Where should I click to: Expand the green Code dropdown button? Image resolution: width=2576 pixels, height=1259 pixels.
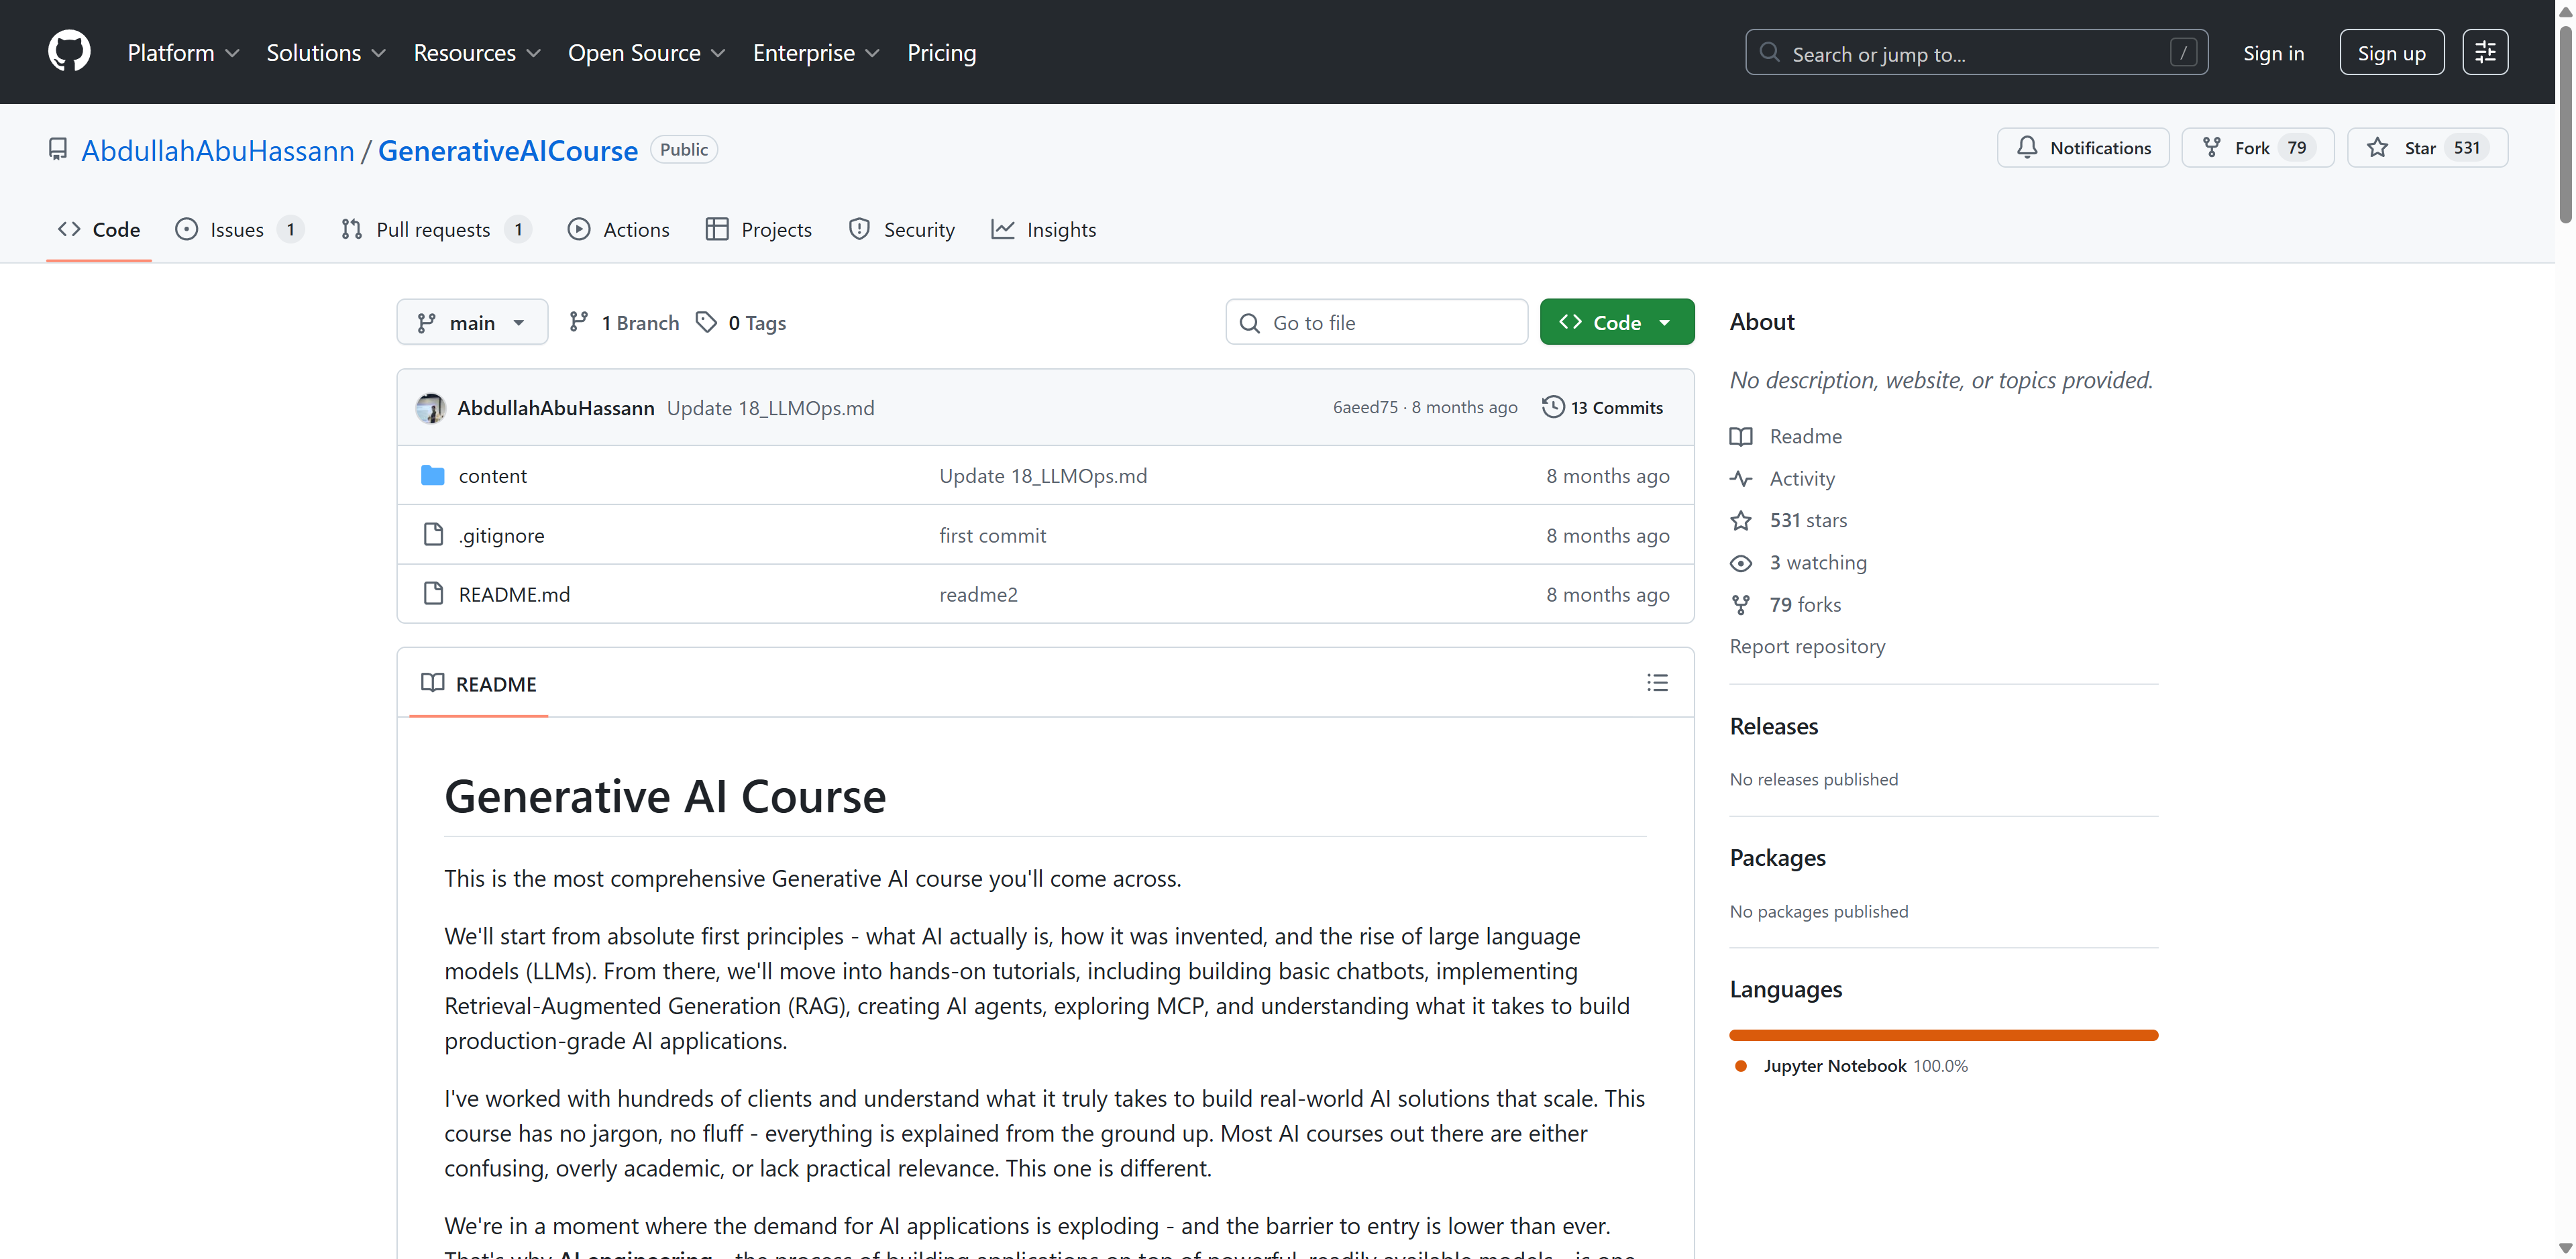coord(1616,322)
